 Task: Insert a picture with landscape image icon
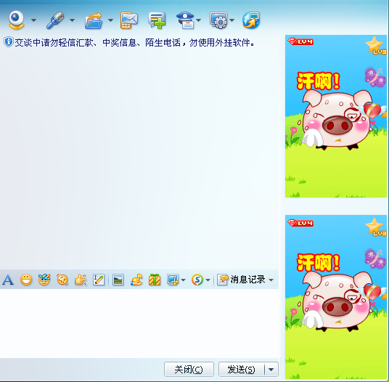[x=118, y=280]
